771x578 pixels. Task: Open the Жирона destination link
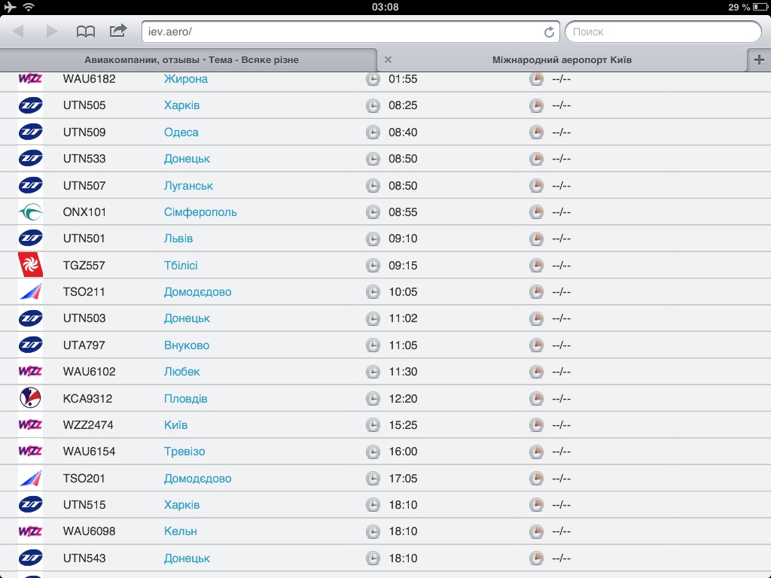[185, 79]
